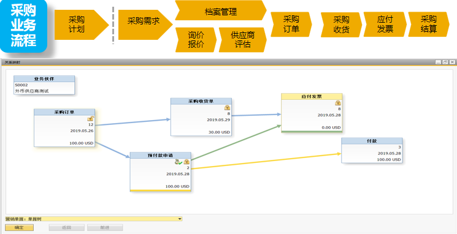The height and width of the screenshot is (234, 457).
Task: Click the 采购结算 process step
Action: (x=428, y=25)
